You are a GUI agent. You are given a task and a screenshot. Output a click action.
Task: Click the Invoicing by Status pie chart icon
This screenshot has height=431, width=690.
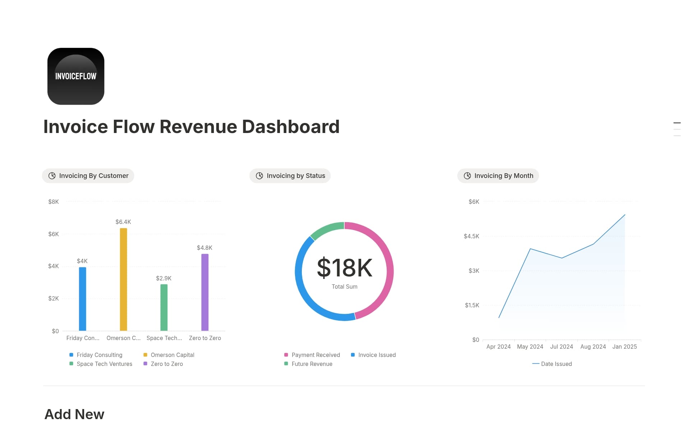pos(259,176)
